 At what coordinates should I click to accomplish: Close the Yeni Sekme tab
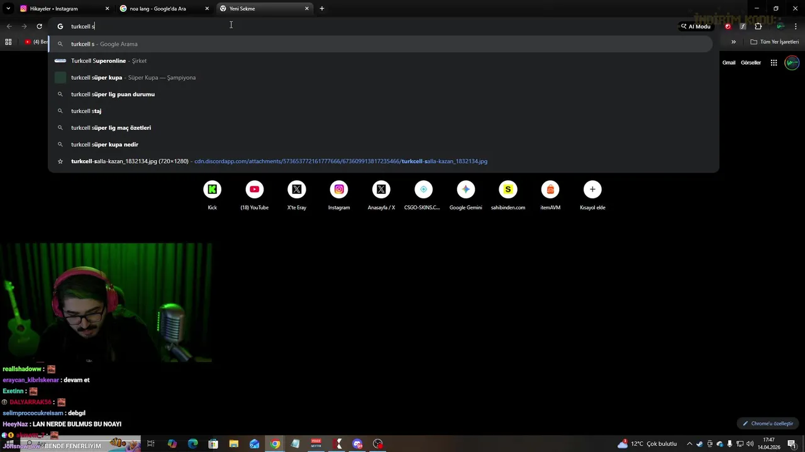click(x=307, y=9)
